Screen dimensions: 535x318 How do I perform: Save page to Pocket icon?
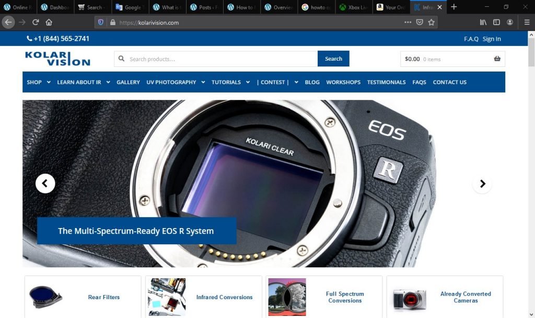coord(420,22)
